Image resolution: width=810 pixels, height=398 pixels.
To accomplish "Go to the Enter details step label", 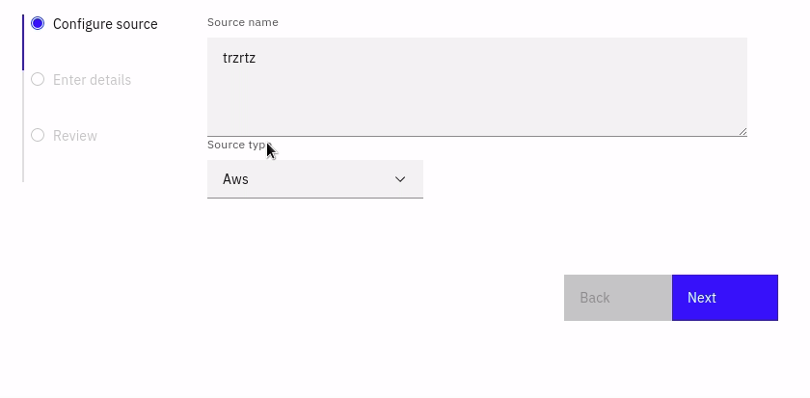I will tap(92, 80).
